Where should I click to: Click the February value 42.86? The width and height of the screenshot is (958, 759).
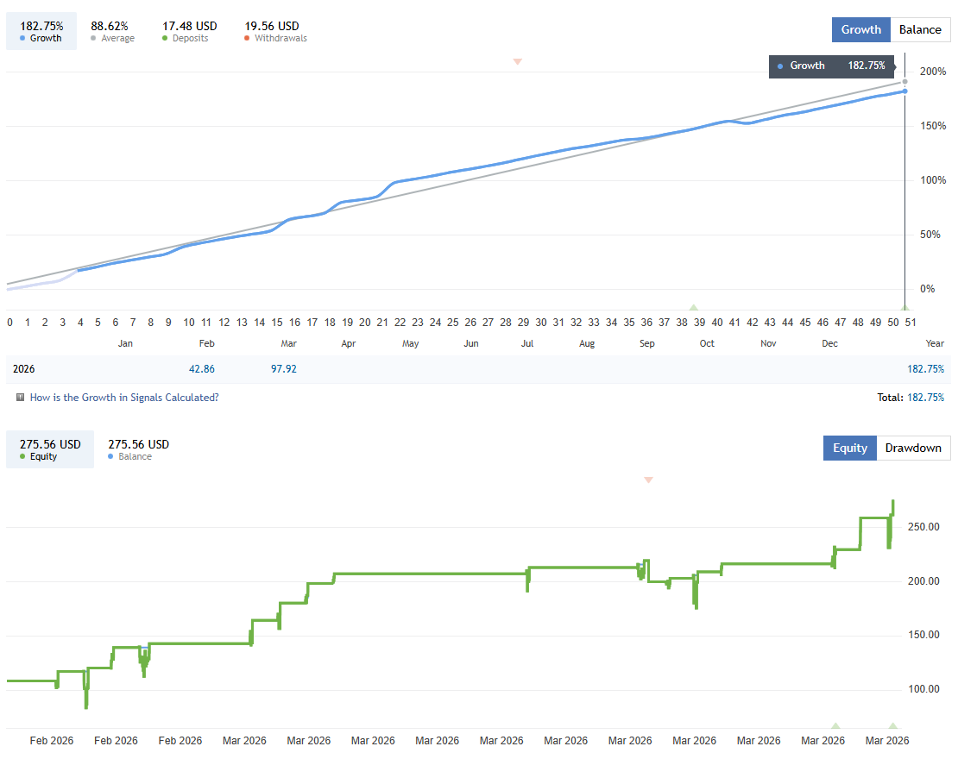[x=202, y=369]
